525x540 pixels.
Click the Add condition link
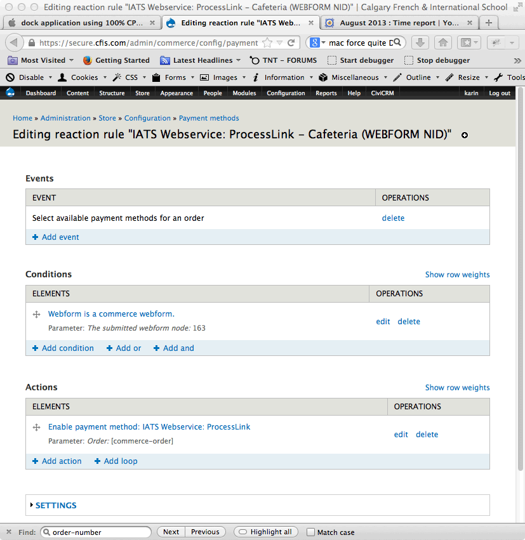[63, 348]
